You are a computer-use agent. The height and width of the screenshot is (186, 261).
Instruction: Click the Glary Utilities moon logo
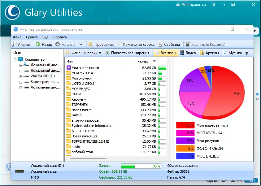(12, 12)
